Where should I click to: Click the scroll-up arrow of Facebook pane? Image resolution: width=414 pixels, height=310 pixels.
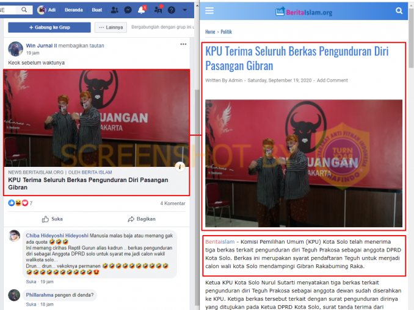point(197,5)
